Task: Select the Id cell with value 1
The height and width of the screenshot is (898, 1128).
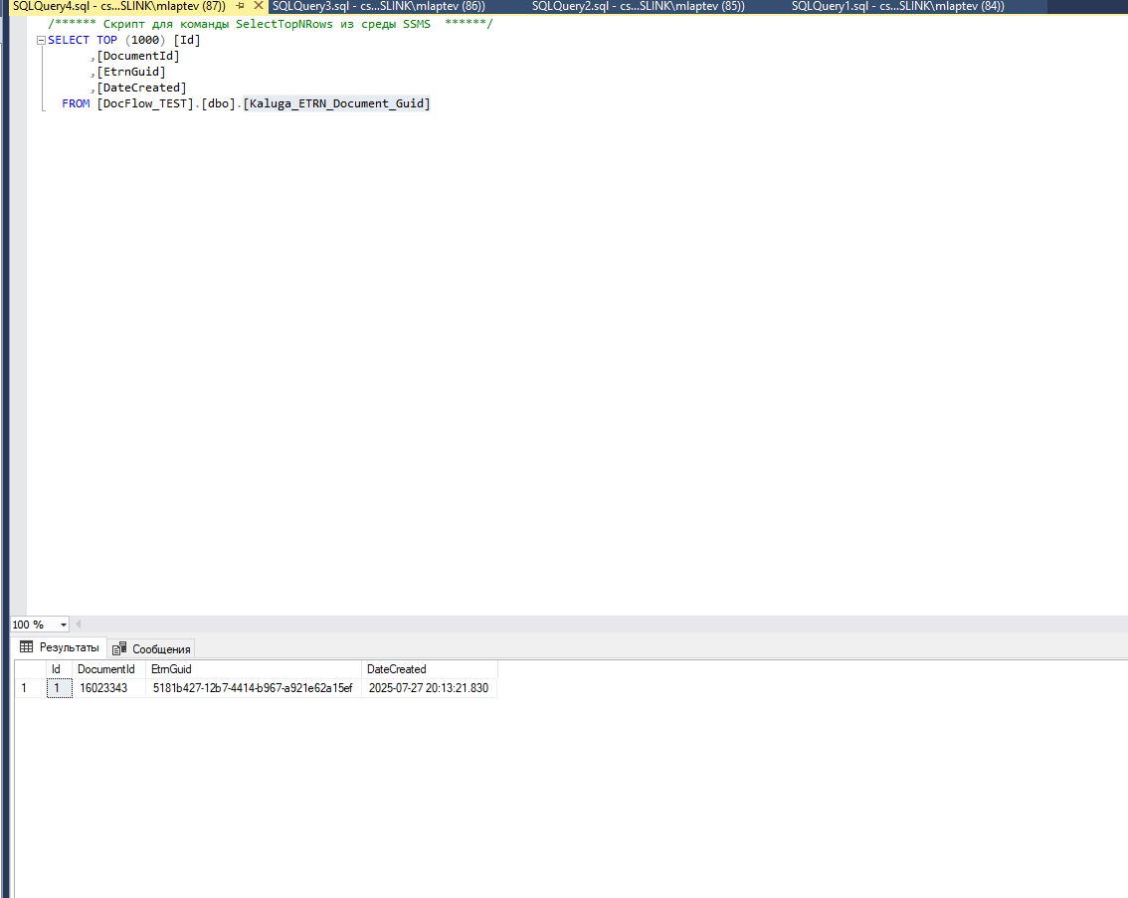Action: click(x=59, y=688)
